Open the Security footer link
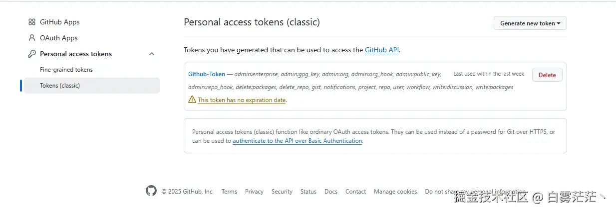The width and height of the screenshot is (616, 211). pos(282,192)
